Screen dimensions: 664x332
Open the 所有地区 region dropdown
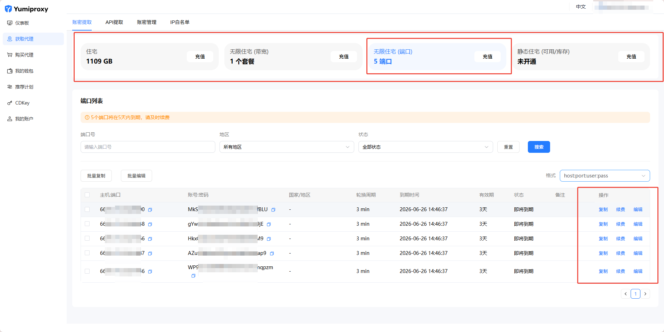pyautogui.click(x=287, y=147)
